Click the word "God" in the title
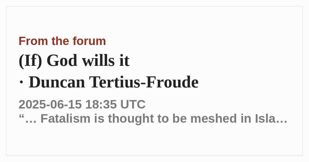 tap(62, 61)
